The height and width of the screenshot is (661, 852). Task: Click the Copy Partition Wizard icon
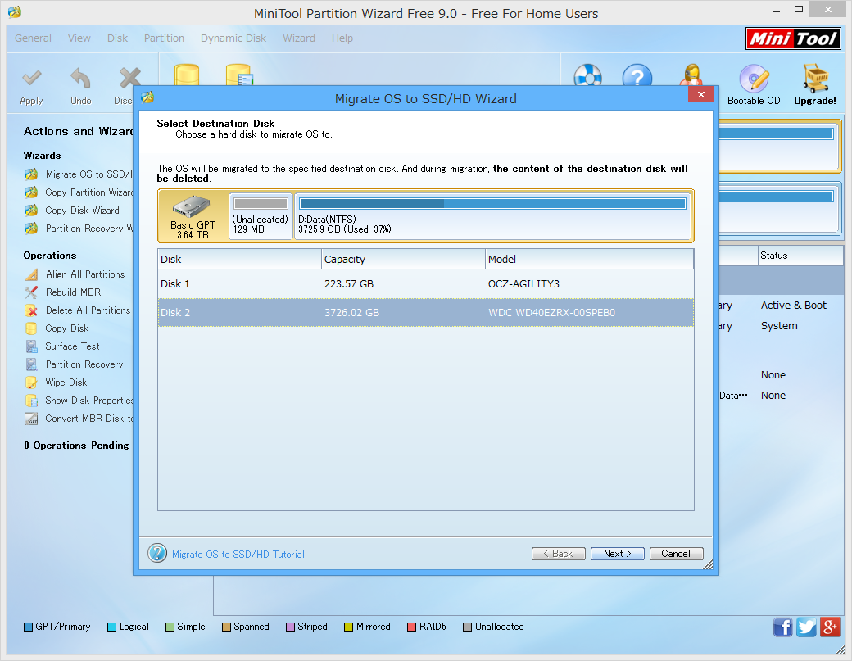[x=31, y=192]
